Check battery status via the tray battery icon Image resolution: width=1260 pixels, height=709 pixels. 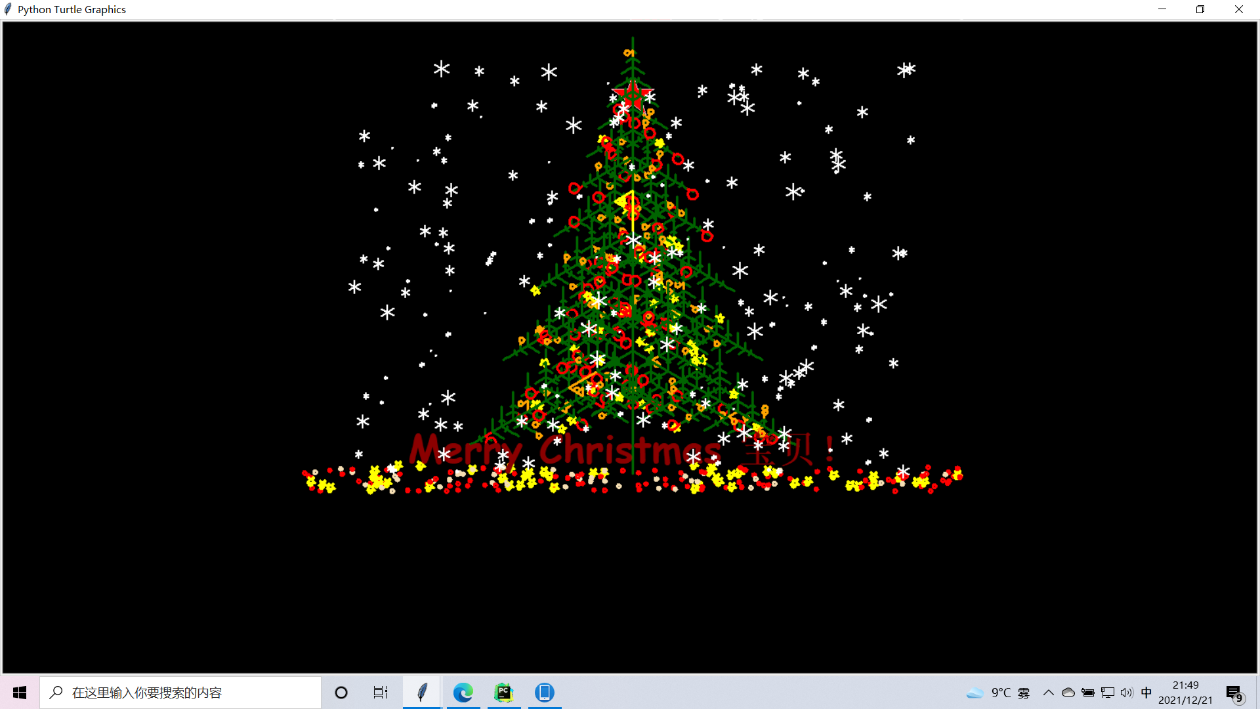pos(1087,692)
